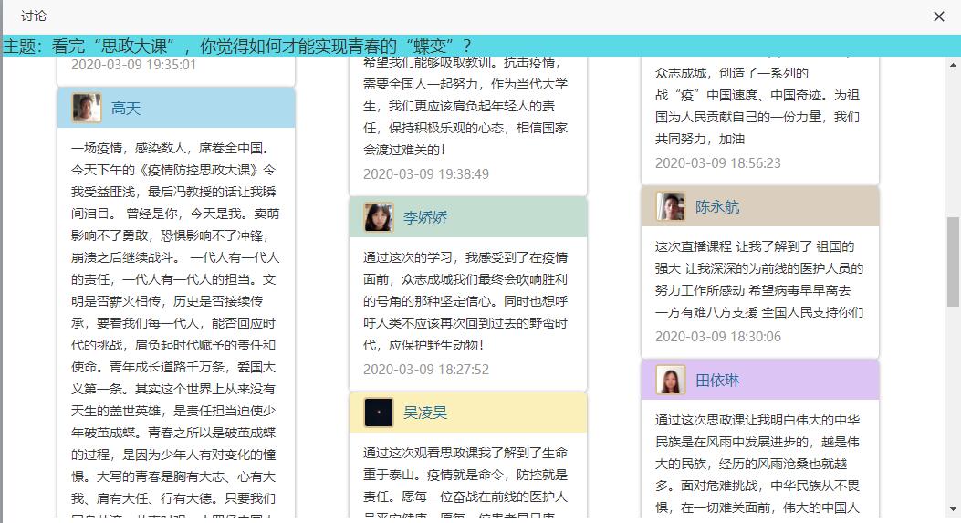Image resolution: width=961 pixels, height=523 pixels.
Task: Open 田依琳's user name link
Action: [717, 380]
